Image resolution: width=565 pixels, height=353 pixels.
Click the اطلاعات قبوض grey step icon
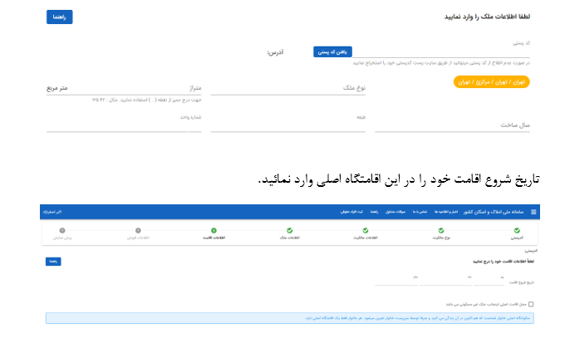(x=138, y=230)
